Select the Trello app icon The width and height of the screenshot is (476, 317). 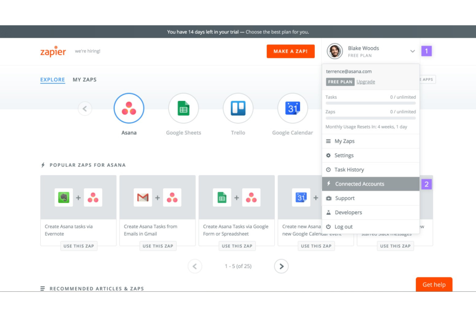(238, 108)
